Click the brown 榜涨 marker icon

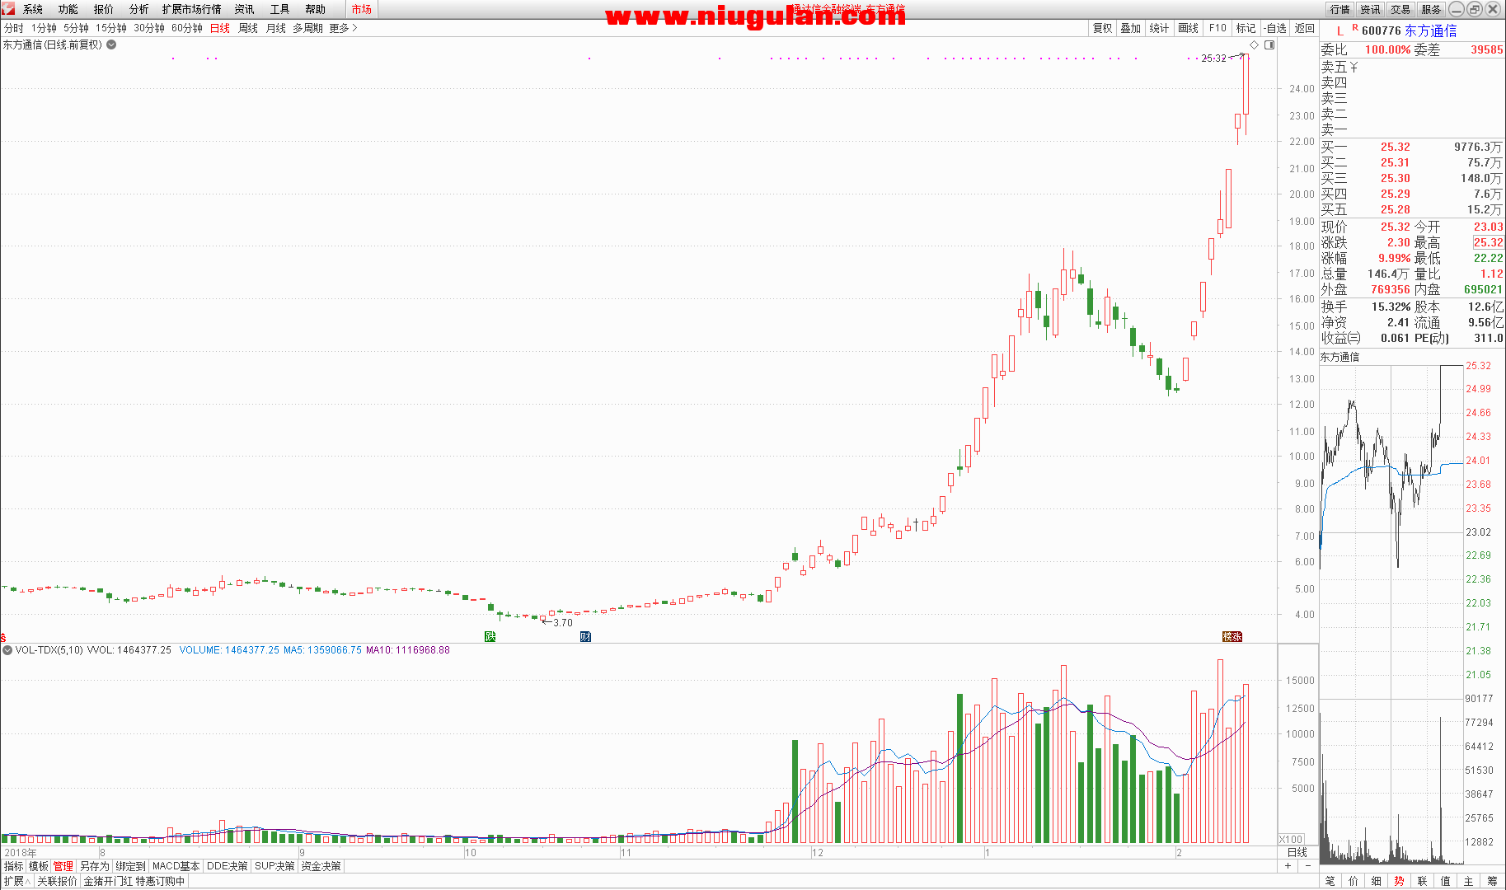click(1232, 636)
